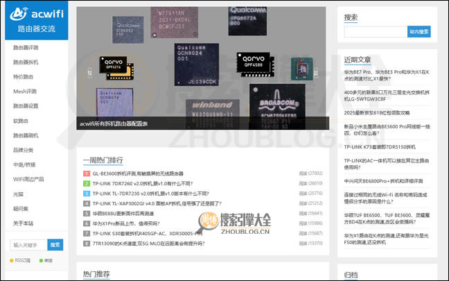Focus the sidebar 输入关键字 search field

pyautogui.click(x=28, y=245)
